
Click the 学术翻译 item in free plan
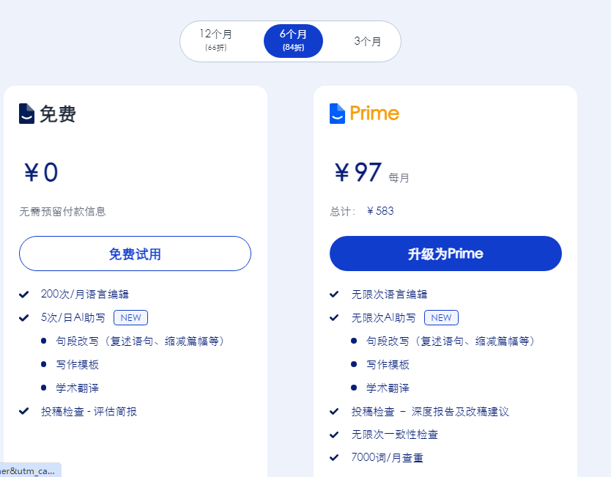coord(77,388)
